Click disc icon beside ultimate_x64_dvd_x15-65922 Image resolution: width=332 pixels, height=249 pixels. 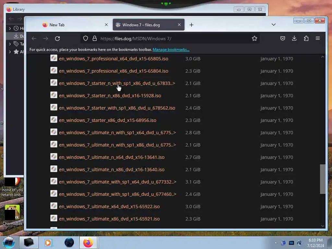pyautogui.click(x=54, y=206)
